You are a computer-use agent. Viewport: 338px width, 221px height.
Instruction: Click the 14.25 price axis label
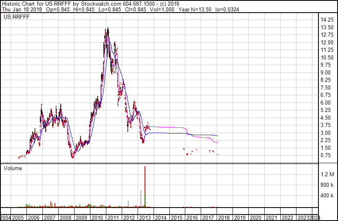pos(327,20)
